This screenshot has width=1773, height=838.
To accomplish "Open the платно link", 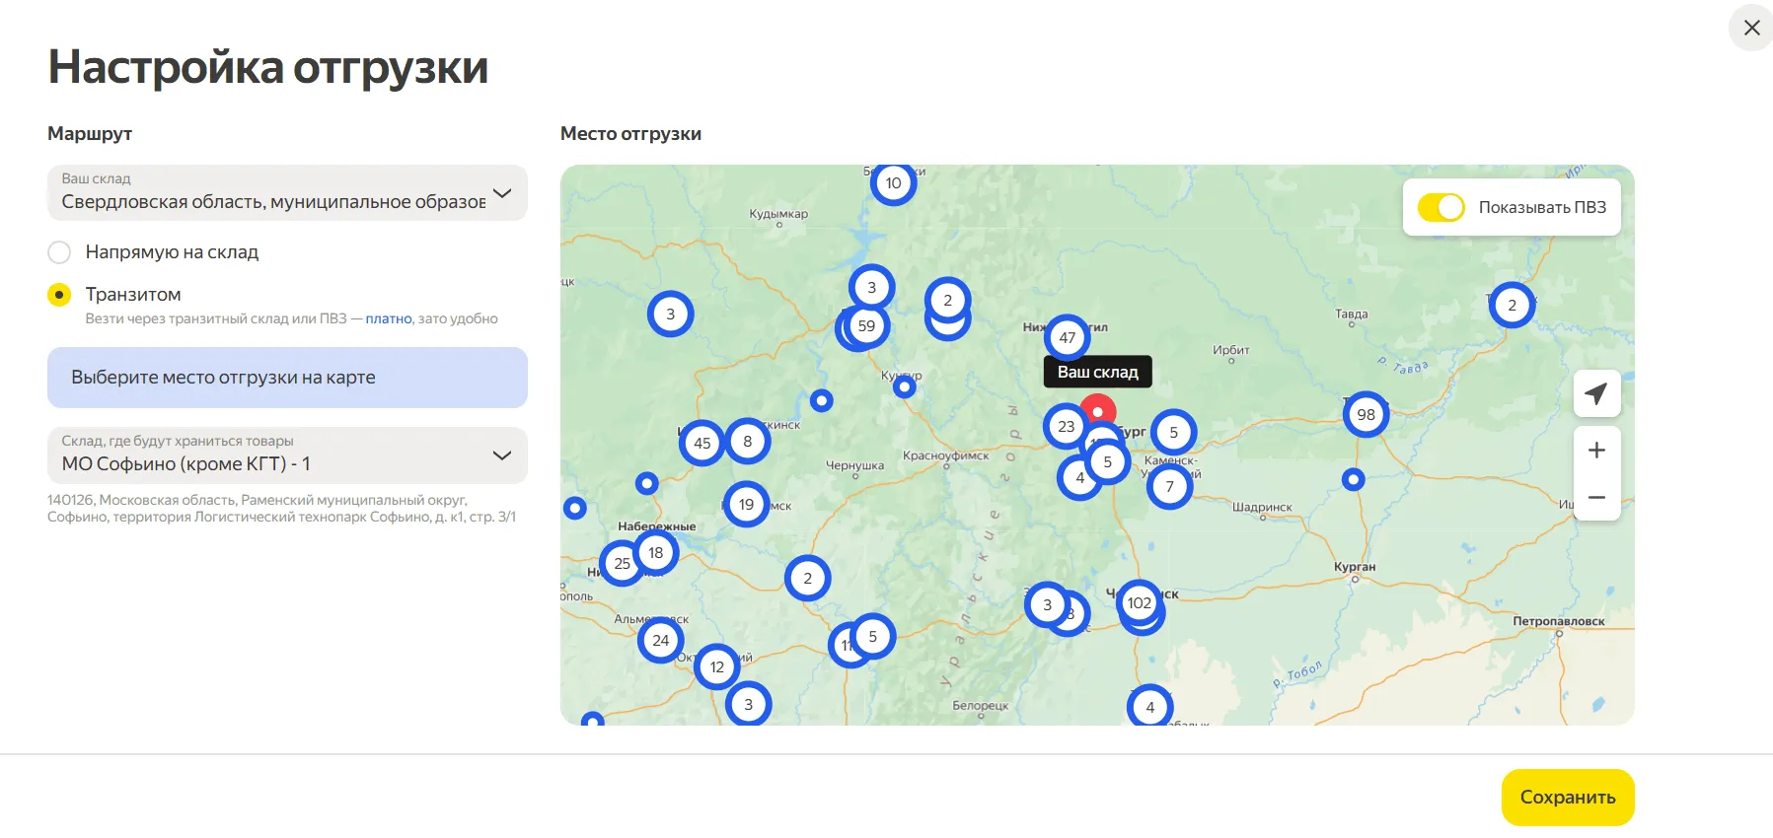I will tap(389, 319).
